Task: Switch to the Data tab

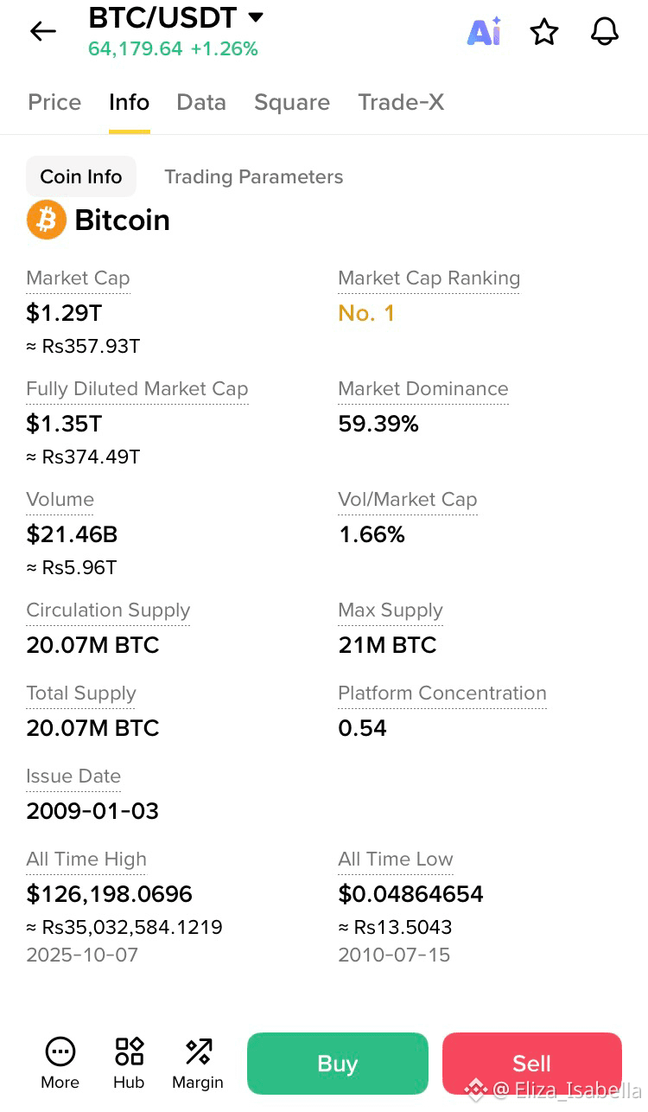Action: click(201, 102)
